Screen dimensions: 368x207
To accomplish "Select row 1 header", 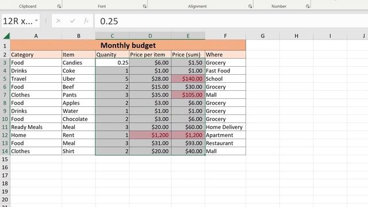I will point(5,45).
